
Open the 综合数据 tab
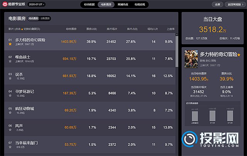click(89, 4)
